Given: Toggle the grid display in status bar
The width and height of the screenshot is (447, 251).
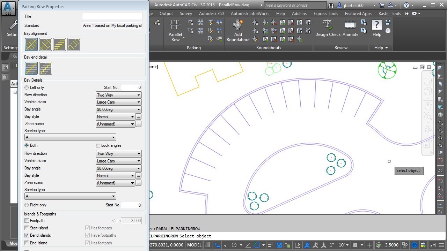Looking at the screenshot, I should pos(208,245).
